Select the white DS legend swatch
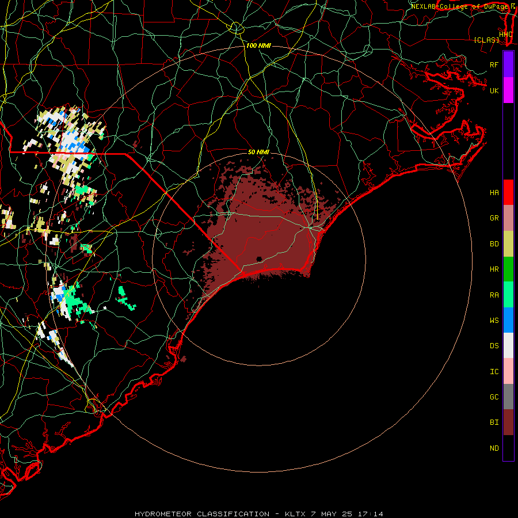 (508, 345)
